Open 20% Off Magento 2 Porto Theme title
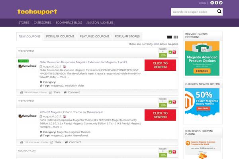The image size is (239, 159). (x=71, y=112)
